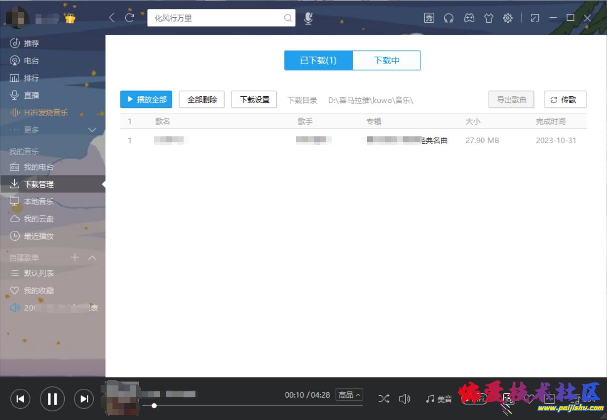Open the skins T-shirt icon

click(x=489, y=18)
